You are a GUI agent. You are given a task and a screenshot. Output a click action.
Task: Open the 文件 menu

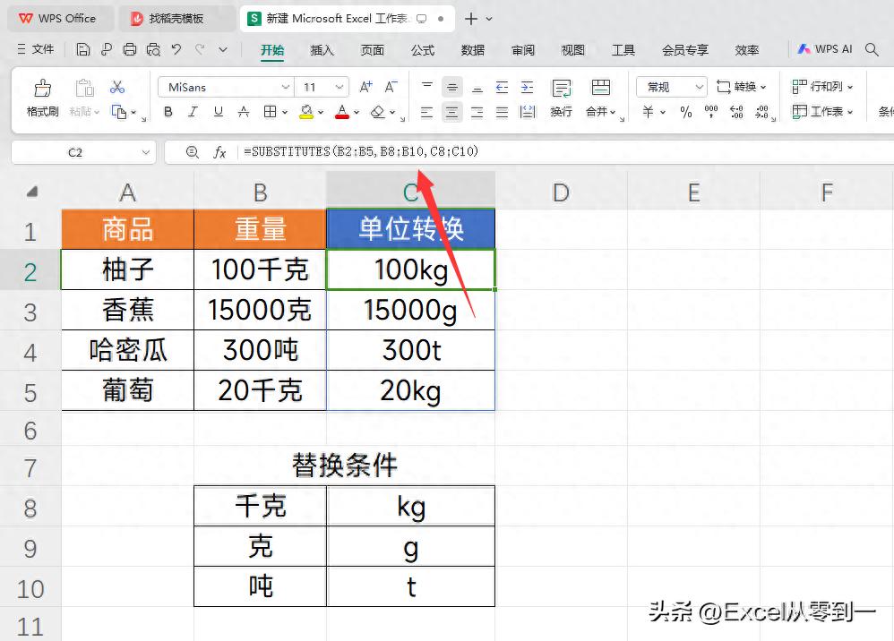pyautogui.click(x=36, y=49)
